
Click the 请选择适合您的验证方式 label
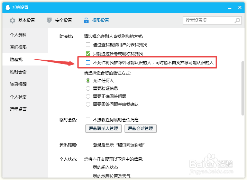click(107, 73)
